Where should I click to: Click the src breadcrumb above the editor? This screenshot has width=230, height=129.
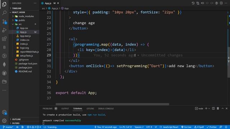(x=43, y=8)
